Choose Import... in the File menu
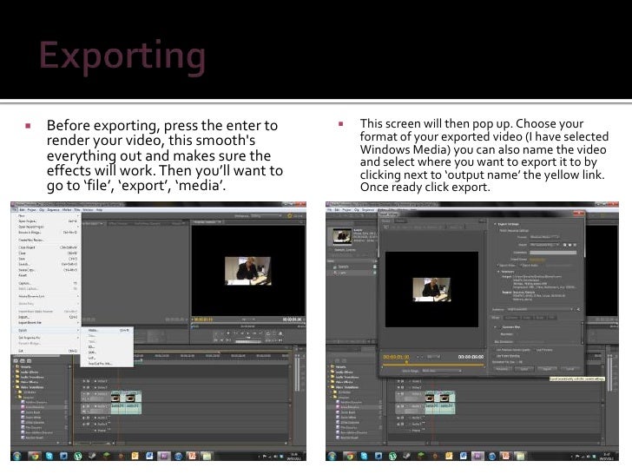 [x=46, y=317]
